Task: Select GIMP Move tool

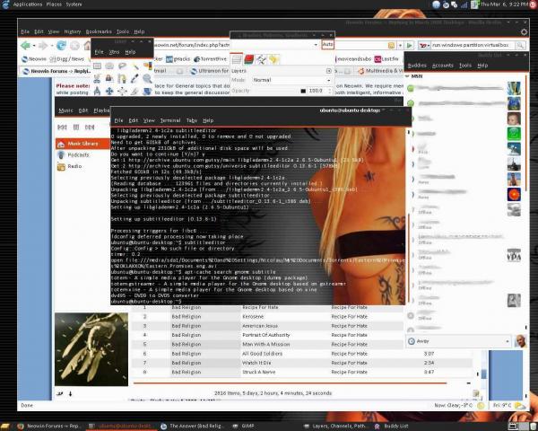Action: 109,91
